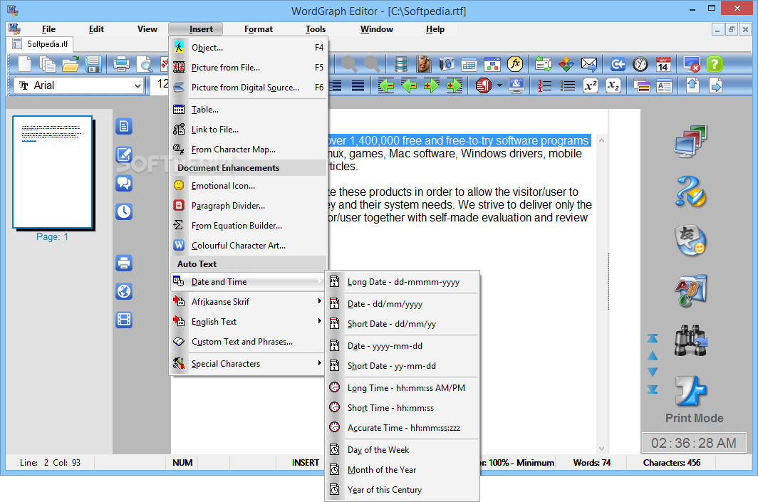Click the sidebar edit pencil icon
The image size is (758, 502).
pos(124,155)
